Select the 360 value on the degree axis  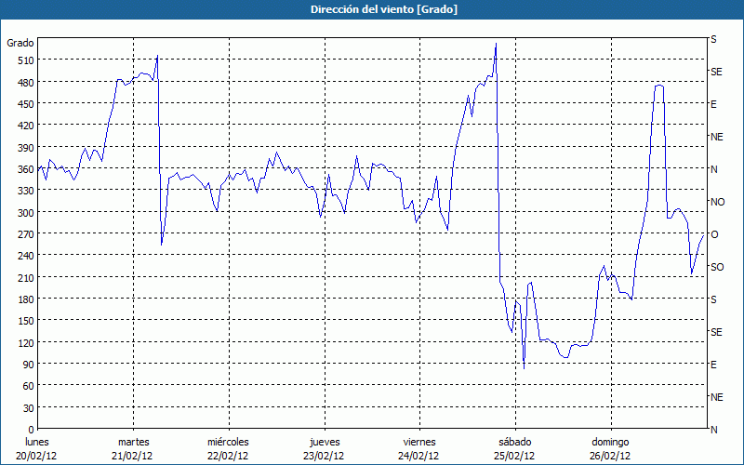coord(25,169)
